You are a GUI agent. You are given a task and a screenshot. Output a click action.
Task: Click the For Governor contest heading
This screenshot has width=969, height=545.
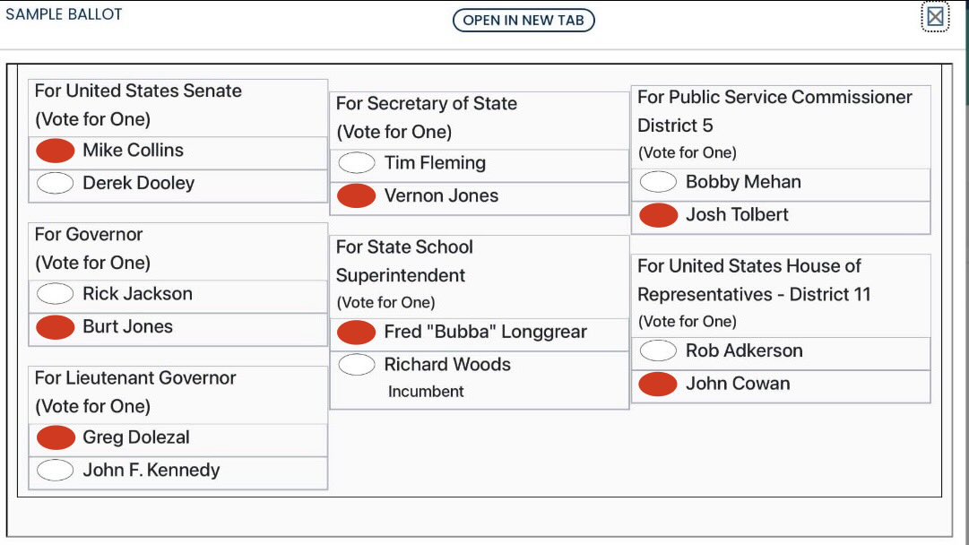[x=89, y=235]
